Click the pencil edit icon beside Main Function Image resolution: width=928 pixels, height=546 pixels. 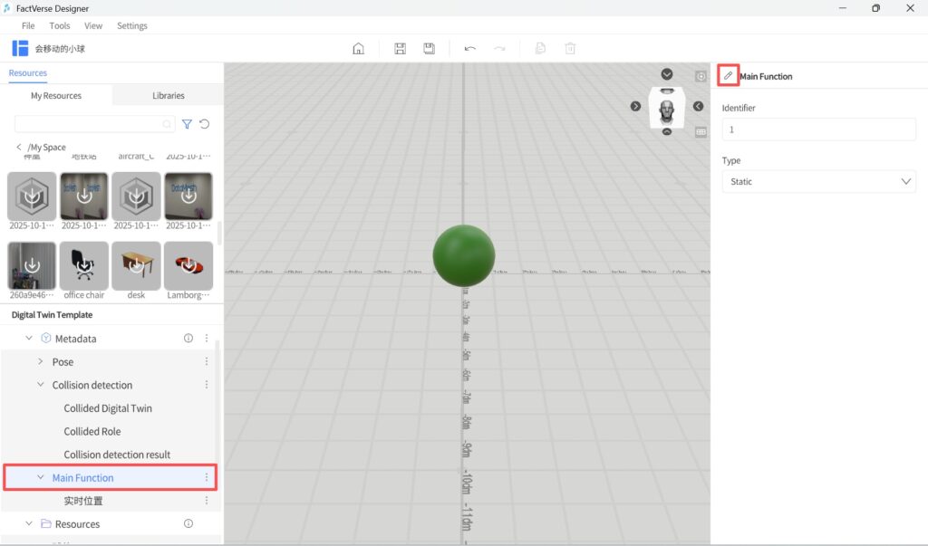pos(728,75)
